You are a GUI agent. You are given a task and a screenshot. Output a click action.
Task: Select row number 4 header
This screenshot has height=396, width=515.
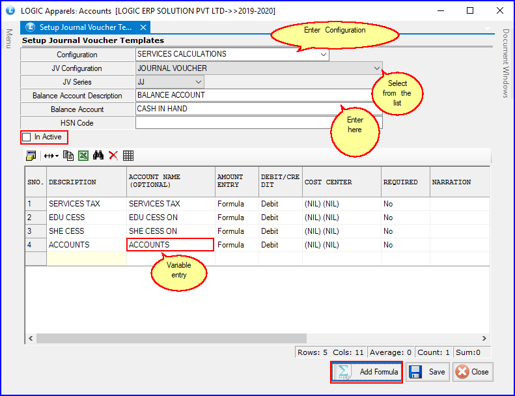tap(36, 245)
